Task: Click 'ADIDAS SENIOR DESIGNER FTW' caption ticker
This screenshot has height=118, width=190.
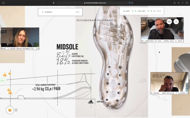Action: pos(20,48)
